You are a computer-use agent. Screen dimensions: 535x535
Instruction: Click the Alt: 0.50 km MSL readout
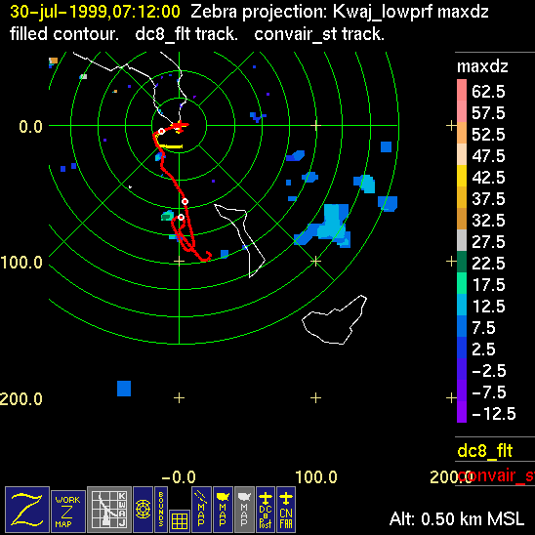click(x=457, y=519)
